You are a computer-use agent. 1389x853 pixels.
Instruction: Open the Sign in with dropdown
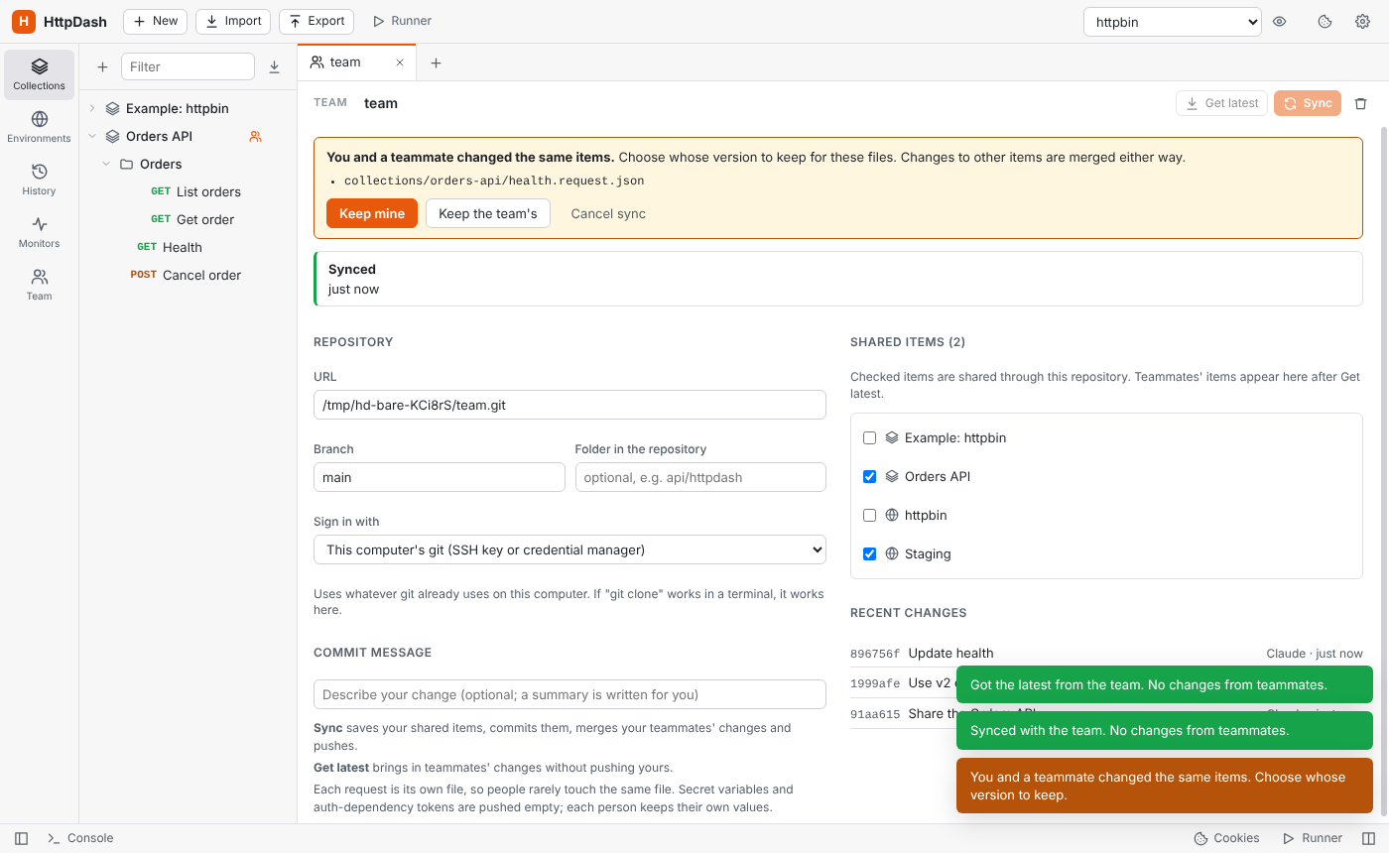pos(569,549)
